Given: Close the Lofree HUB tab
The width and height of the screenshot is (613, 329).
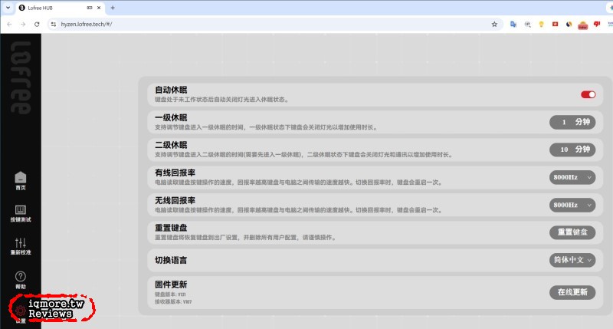Looking at the screenshot, I should (x=99, y=8).
